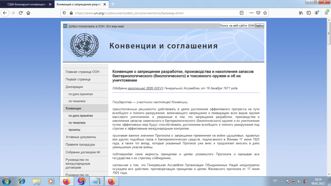Open the Firefox hamburger menu
The height and width of the screenshot is (186, 331).
(x=326, y=13)
